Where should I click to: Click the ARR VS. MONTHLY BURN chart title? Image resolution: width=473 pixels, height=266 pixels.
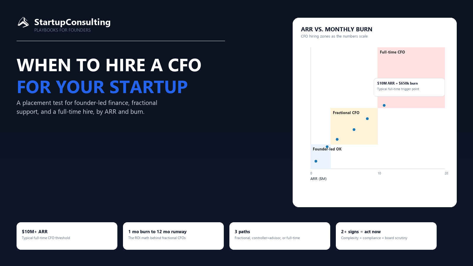tap(336, 29)
